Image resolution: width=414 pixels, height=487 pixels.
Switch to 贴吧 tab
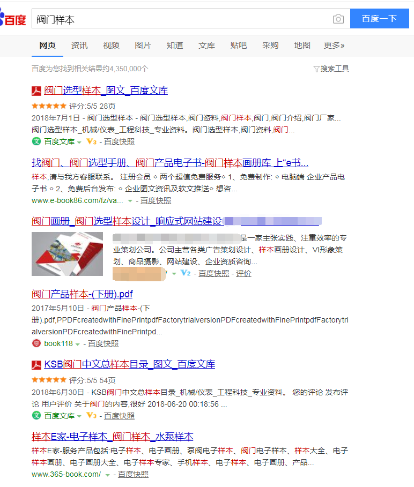point(239,46)
